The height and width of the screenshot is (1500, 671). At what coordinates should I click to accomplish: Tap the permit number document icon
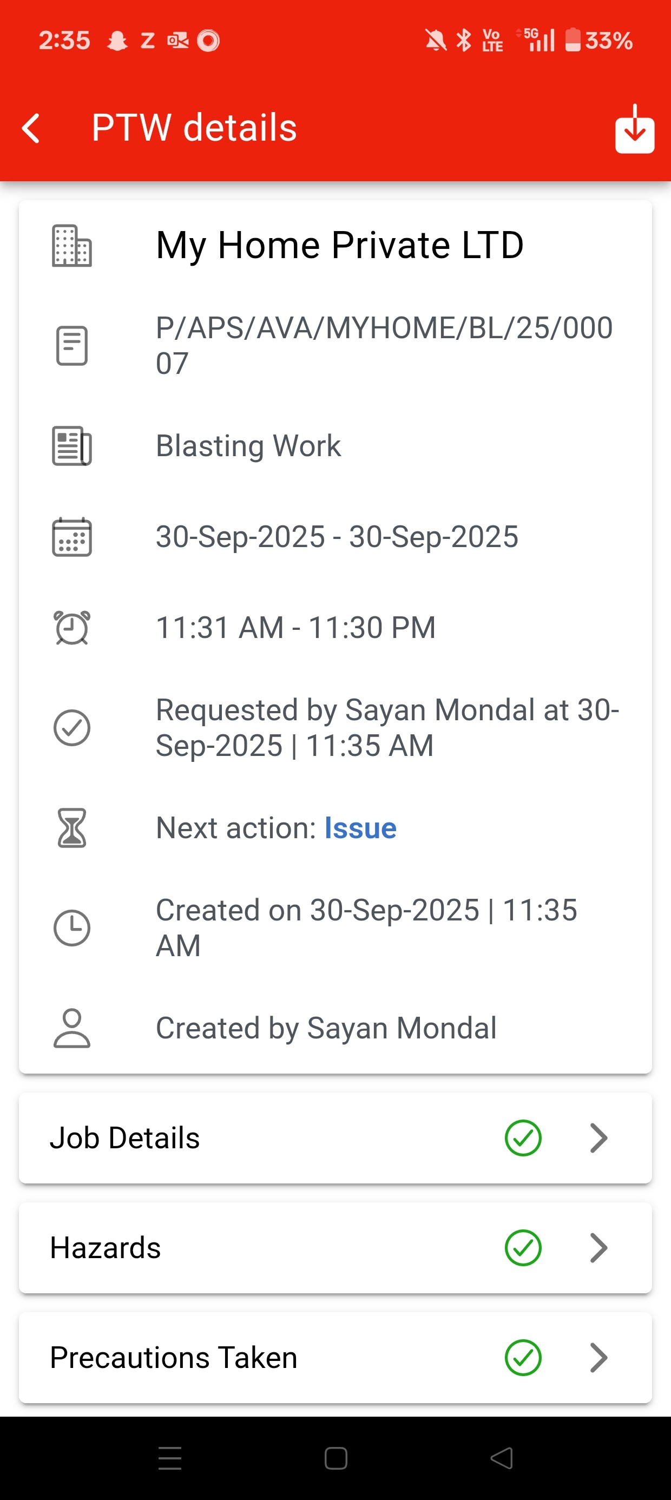71,345
